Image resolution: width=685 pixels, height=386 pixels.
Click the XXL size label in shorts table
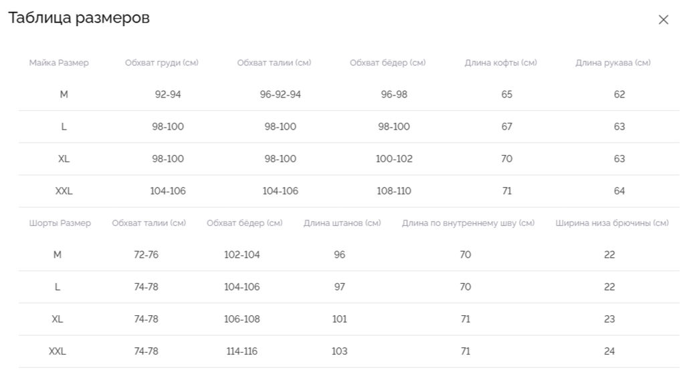58,351
